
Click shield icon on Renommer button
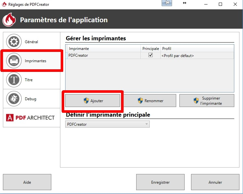(x=140, y=101)
